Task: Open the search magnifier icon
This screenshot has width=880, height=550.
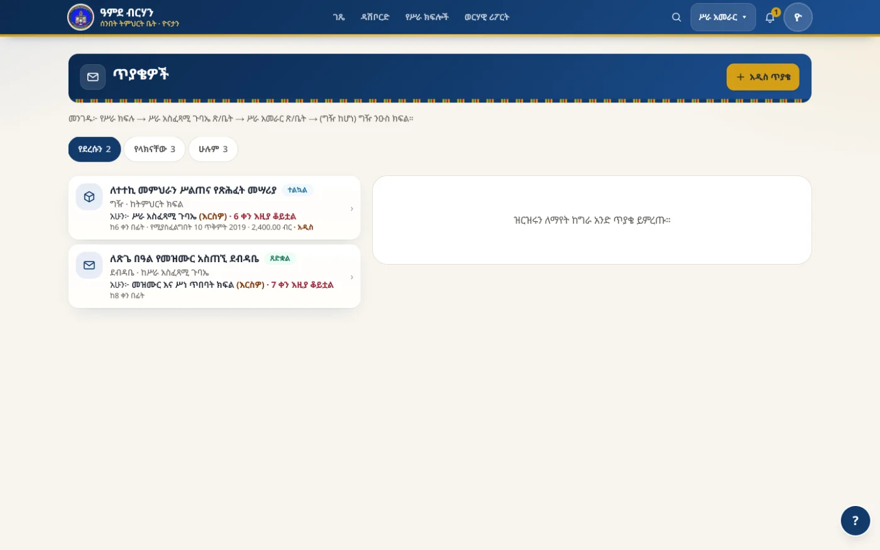Action: (676, 17)
